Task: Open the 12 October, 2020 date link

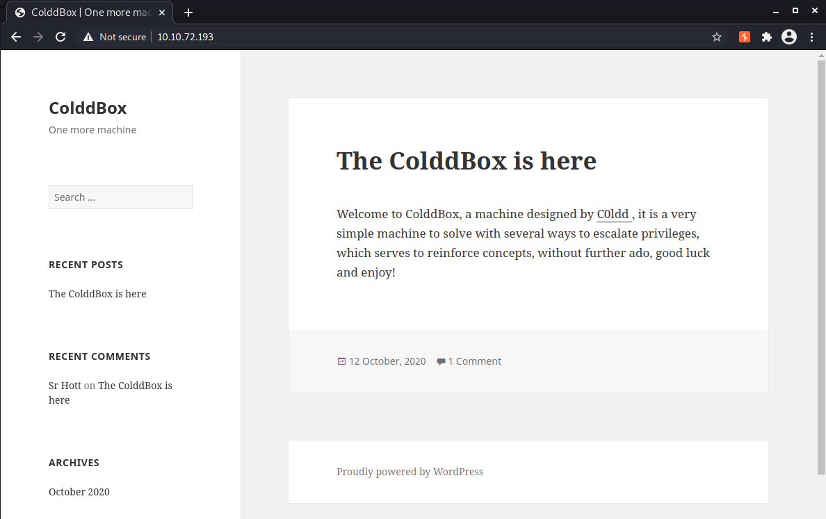Action: [x=387, y=361]
